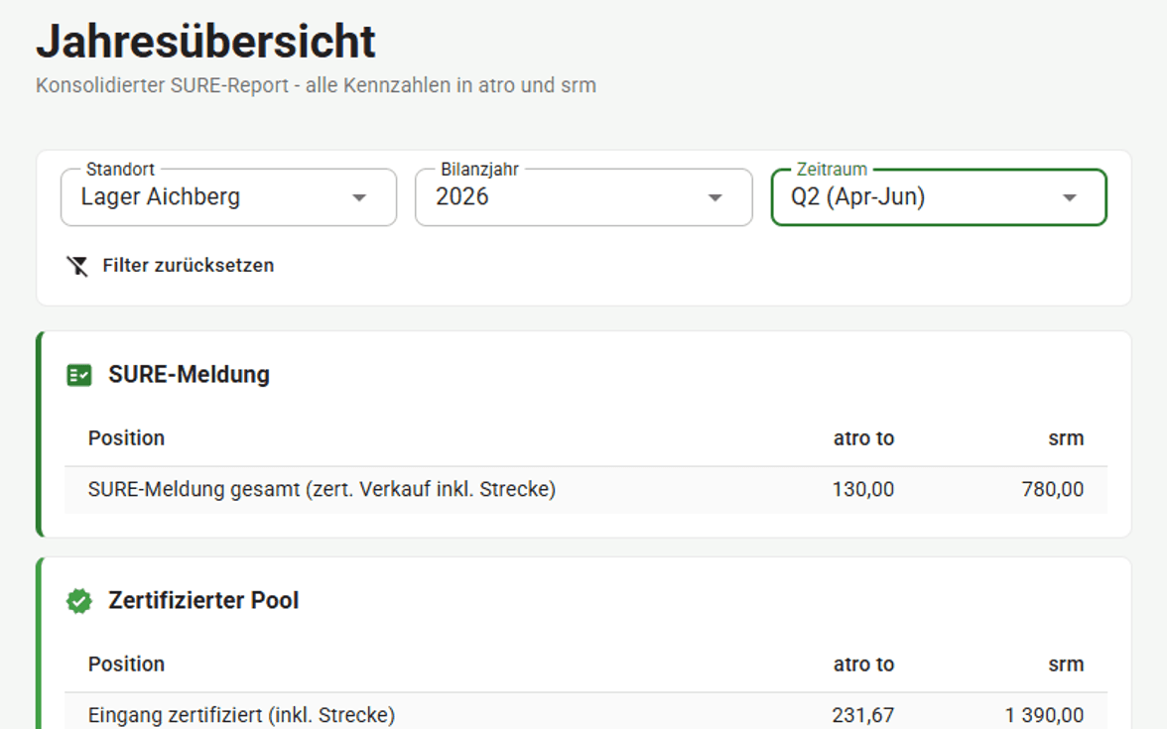
Task: Click the atro to header in SURE-Meldung table
Action: tap(864, 438)
